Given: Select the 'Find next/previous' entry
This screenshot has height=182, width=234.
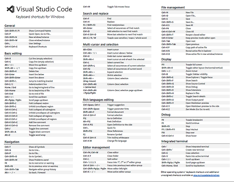Looking at the screenshot, I should 116,25.
